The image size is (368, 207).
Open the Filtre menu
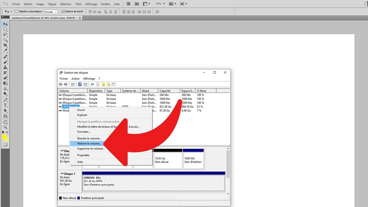(78, 4)
